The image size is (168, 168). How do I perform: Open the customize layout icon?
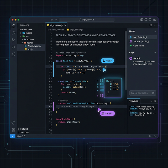point(155,20)
